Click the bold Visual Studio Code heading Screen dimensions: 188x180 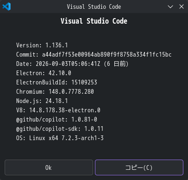click(x=94, y=21)
